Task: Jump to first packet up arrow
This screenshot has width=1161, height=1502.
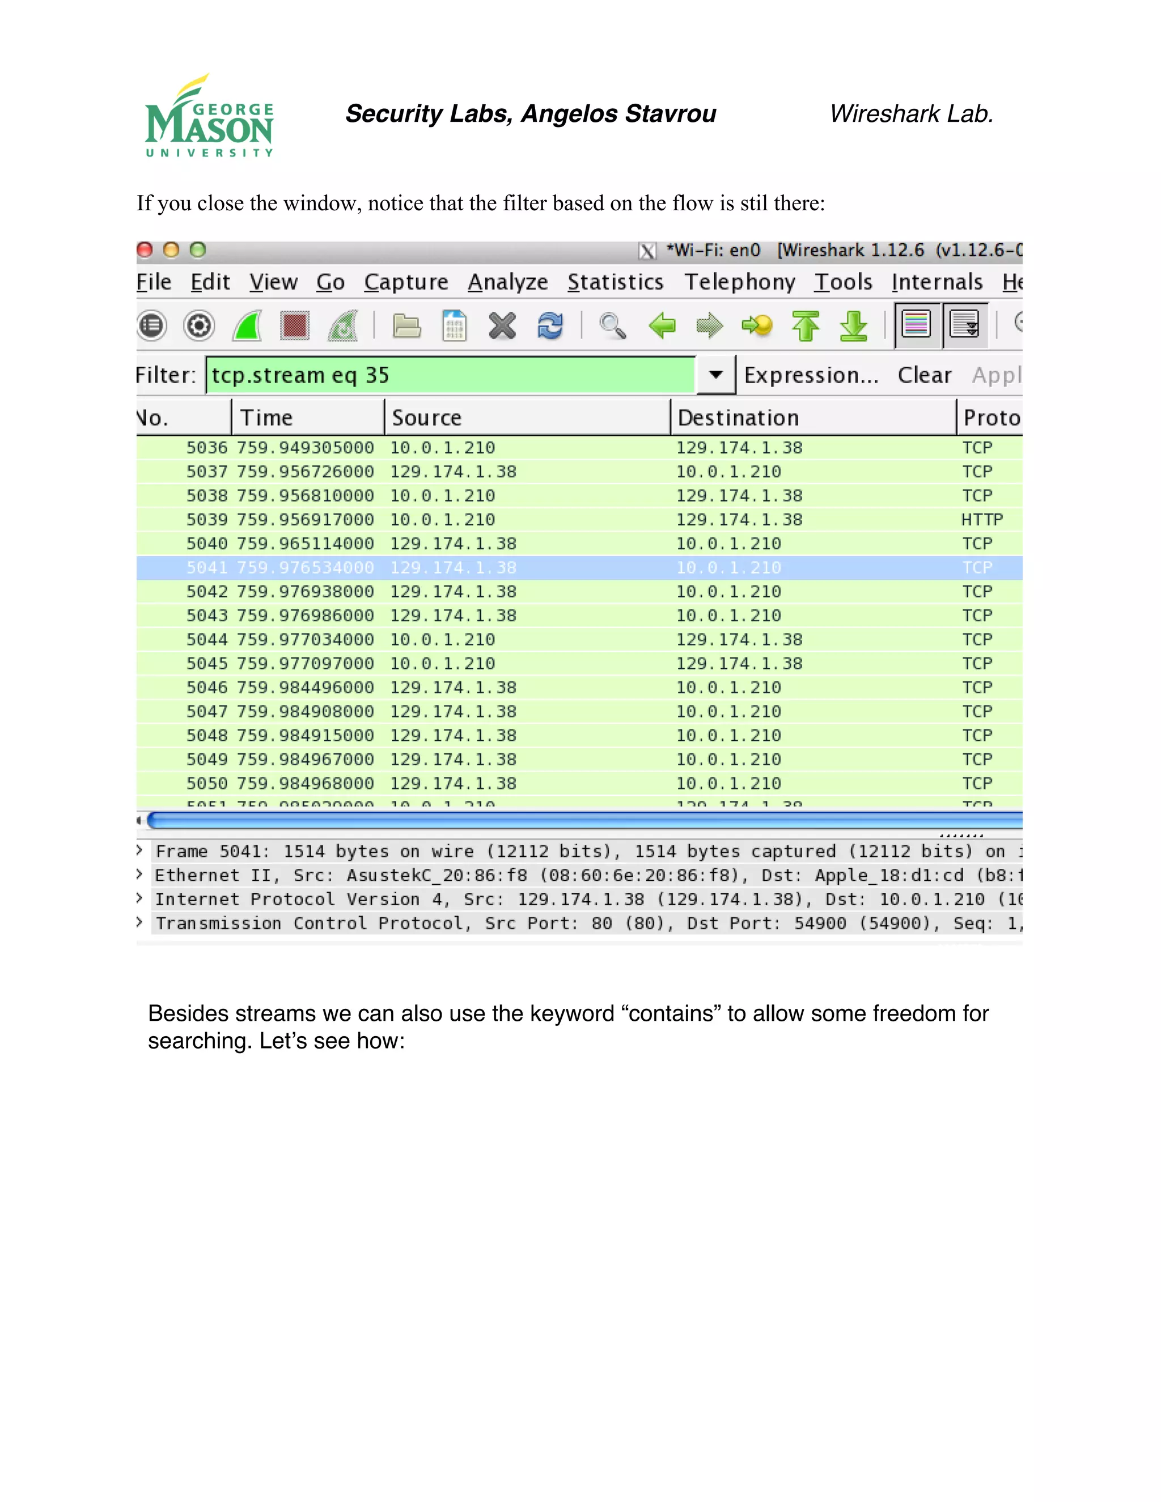Action: point(806,325)
